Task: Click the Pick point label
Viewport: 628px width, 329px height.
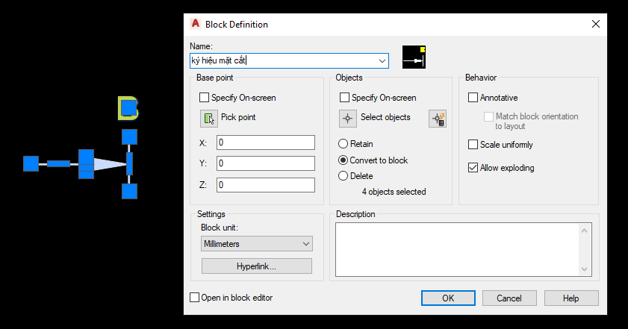Action: click(x=238, y=117)
